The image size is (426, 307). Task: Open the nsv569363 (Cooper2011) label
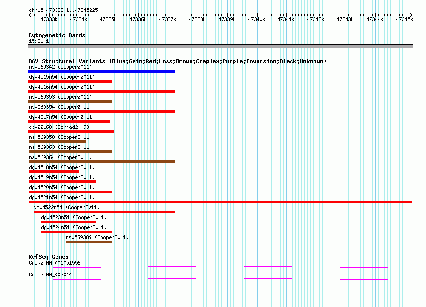(x=60, y=147)
